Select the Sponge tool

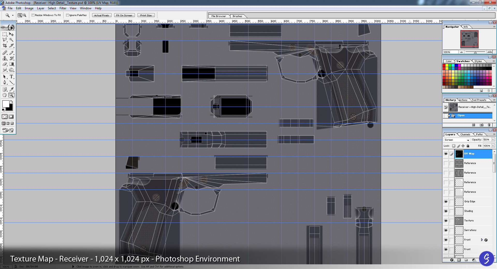(x=11, y=70)
